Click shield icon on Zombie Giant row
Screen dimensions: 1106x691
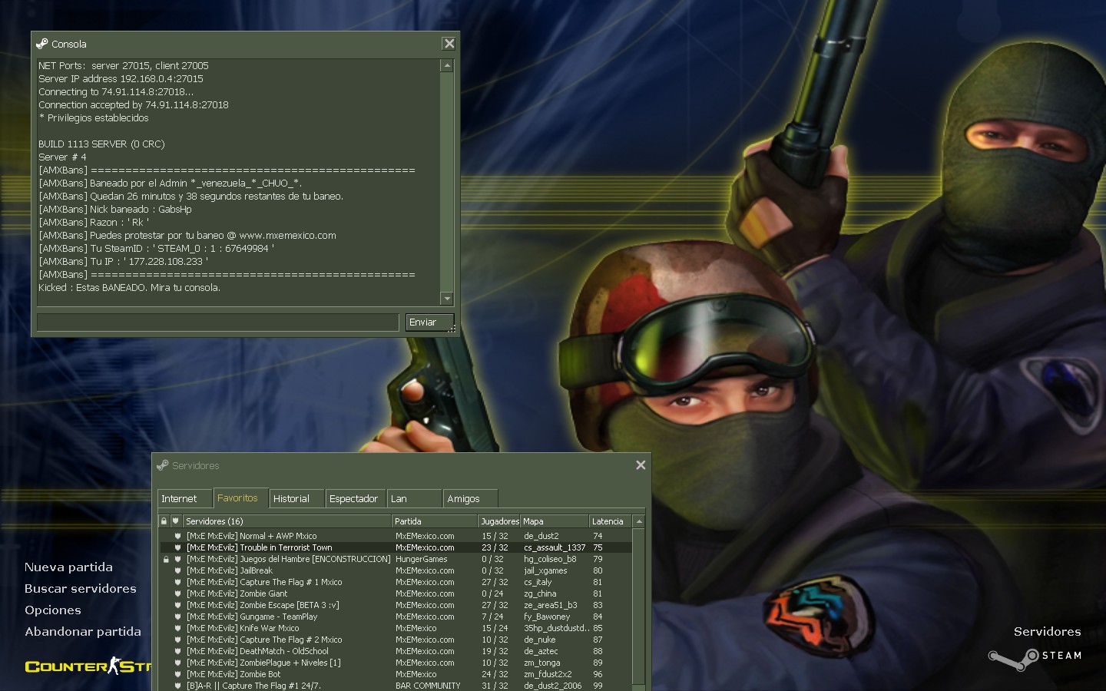pos(177,594)
